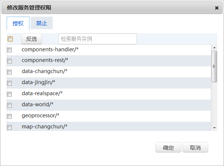Viewport: 224px width, 166px height.
Task: Tick the map-changchun/* checkbox
Action: pyautogui.click(x=10, y=127)
